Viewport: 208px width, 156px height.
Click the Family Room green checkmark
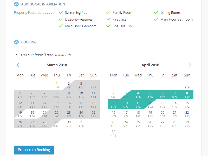tap(108, 12)
